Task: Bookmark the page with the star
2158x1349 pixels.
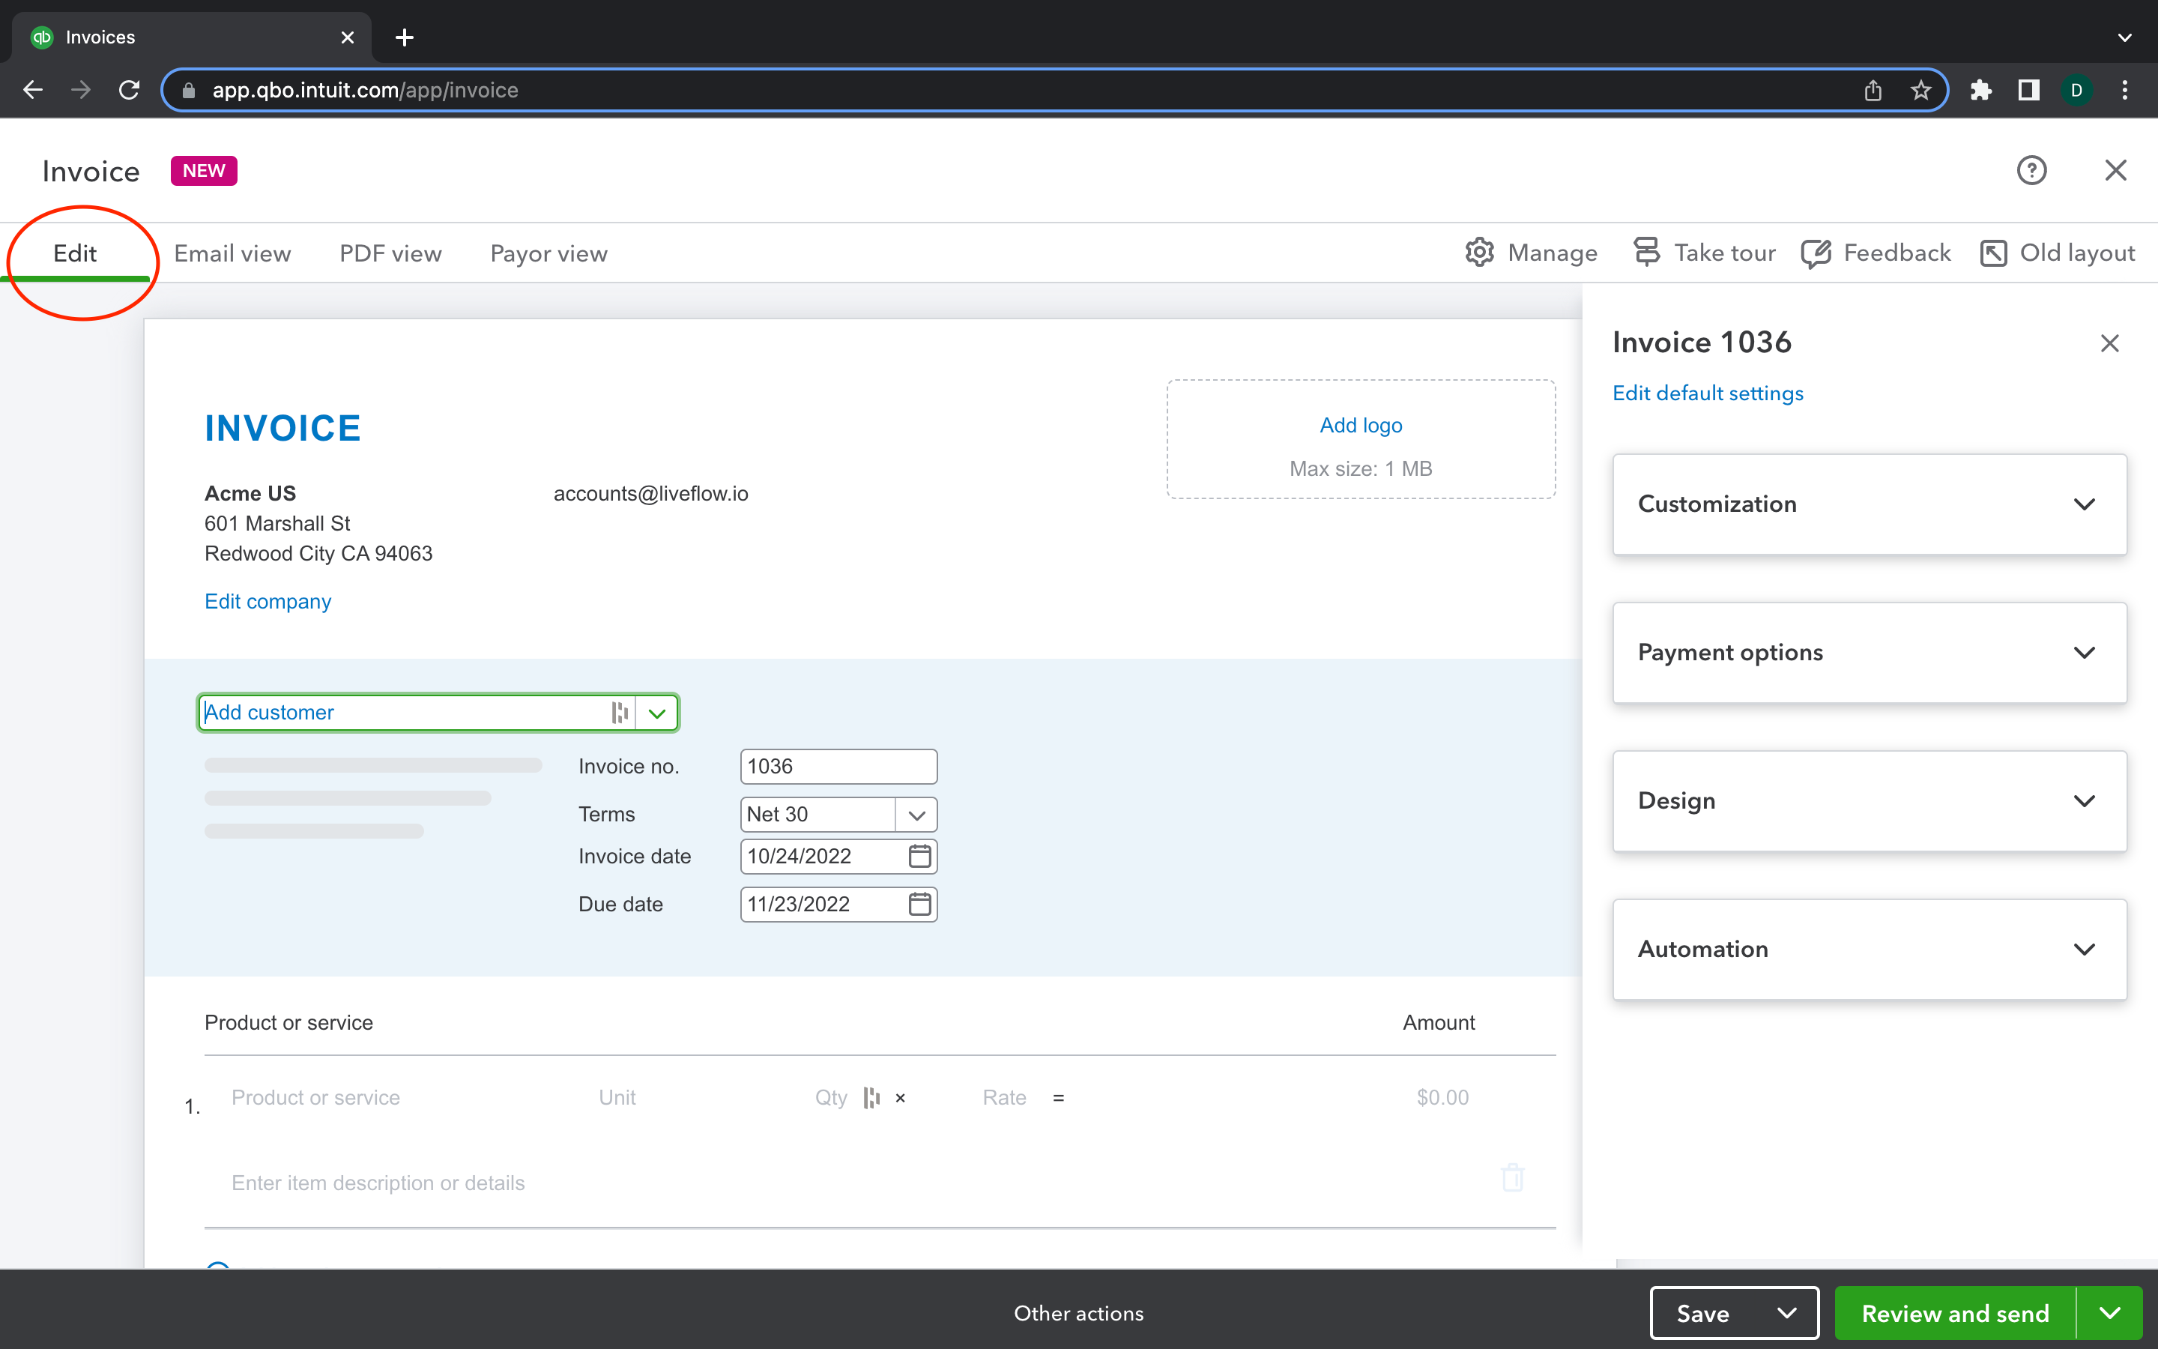Action: click(1920, 89)
